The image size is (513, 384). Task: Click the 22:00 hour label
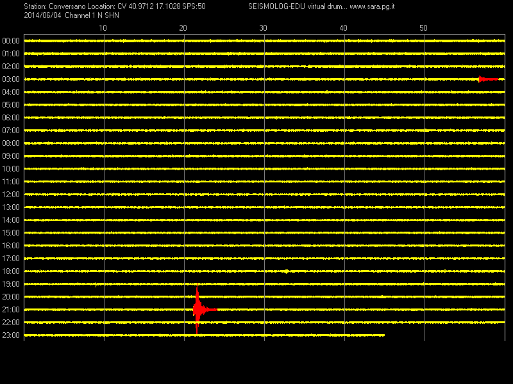pyautogui.click(x=11, y=323)
